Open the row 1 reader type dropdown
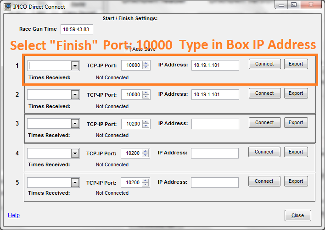 [75, 66]
